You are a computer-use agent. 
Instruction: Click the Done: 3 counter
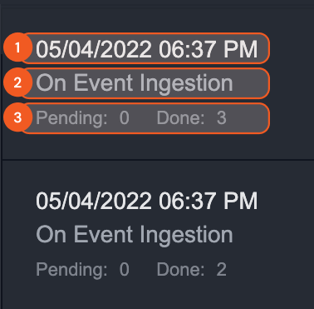[x=192, y=118]
